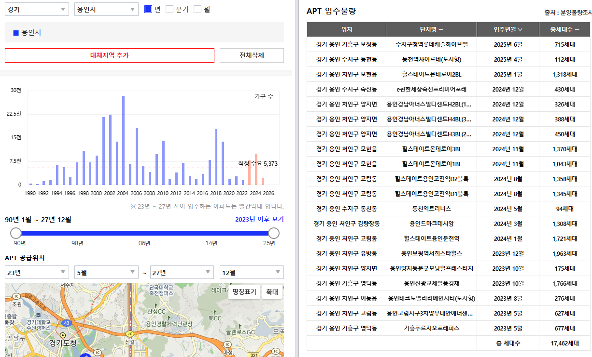The height and width of the screenshot is (357, 592).
Task: Sort by 단지명 column header
Action: tap(431, 29)
